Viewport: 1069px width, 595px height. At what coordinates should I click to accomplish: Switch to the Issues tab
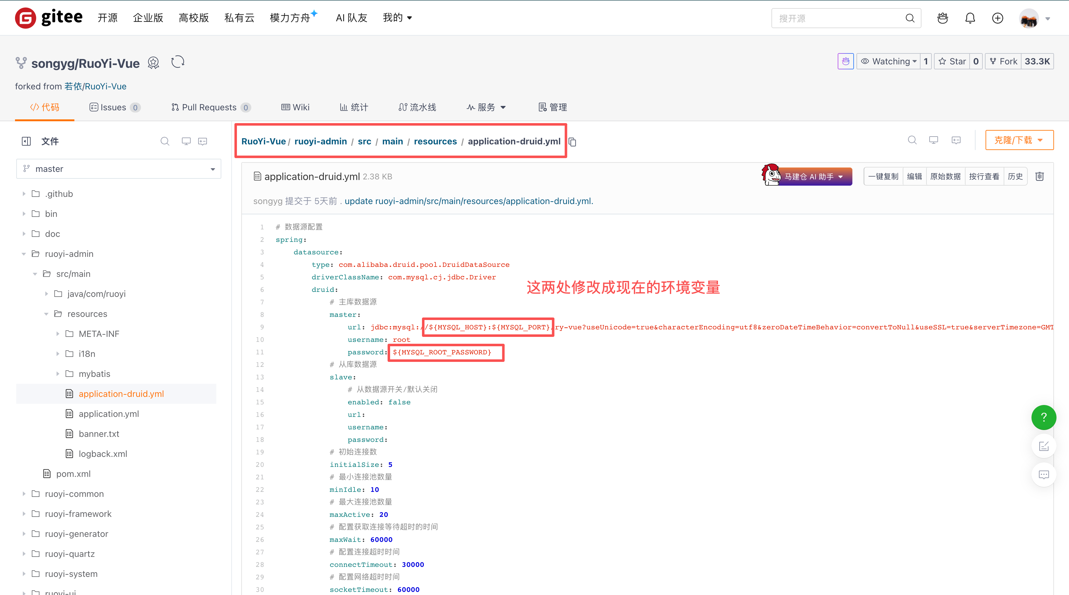point(115,107)
